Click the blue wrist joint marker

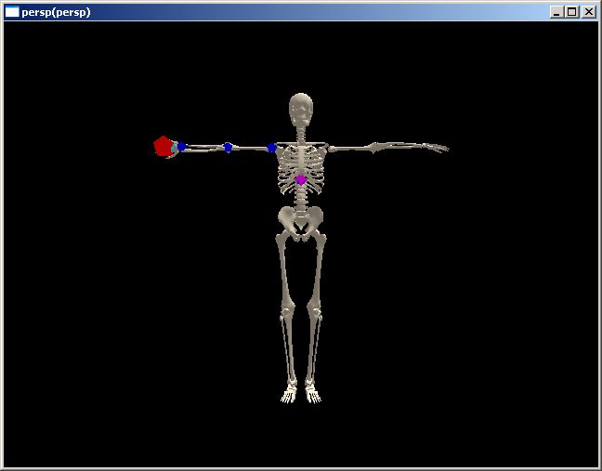pyautogui.click(x=181, y=146)
